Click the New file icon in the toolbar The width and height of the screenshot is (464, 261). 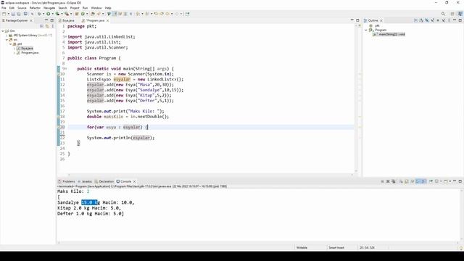pyautogui.click(x=4, y=14)
